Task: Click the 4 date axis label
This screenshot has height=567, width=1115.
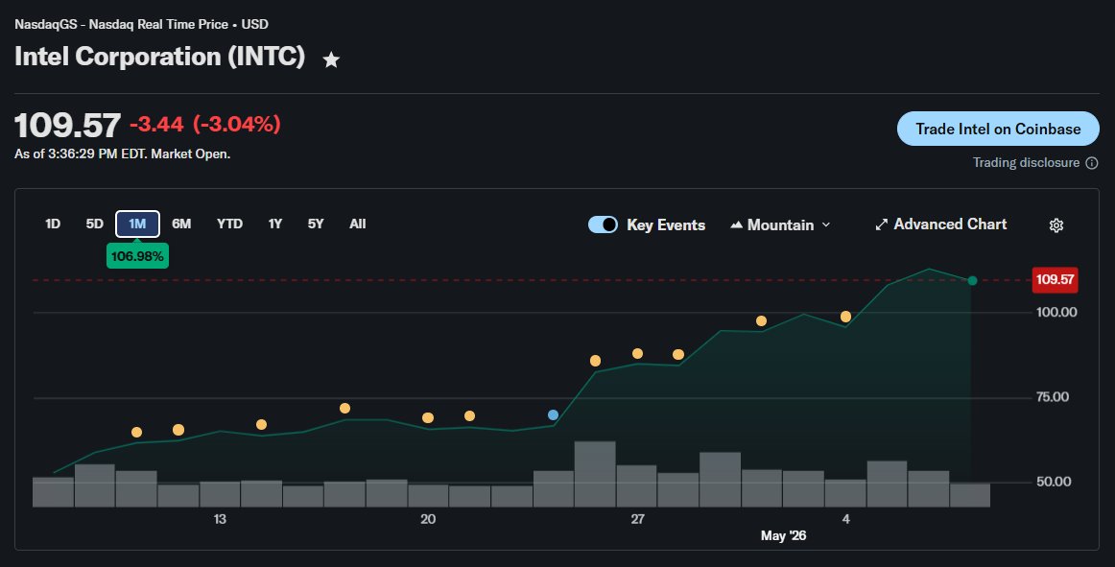Action: 845,519
